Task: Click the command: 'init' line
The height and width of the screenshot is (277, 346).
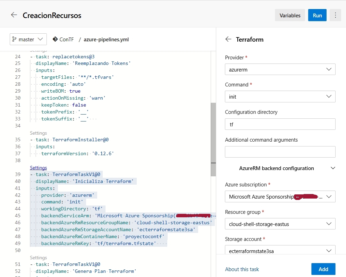Action: point(62,202)
